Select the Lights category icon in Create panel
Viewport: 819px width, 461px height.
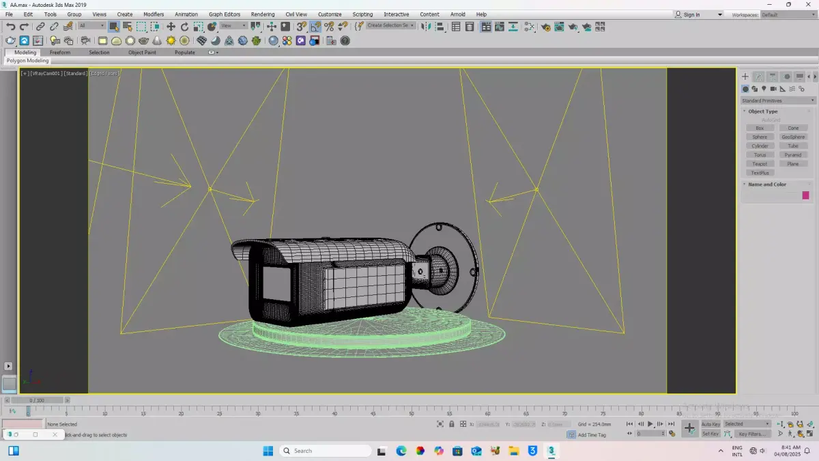pos(764,89)
